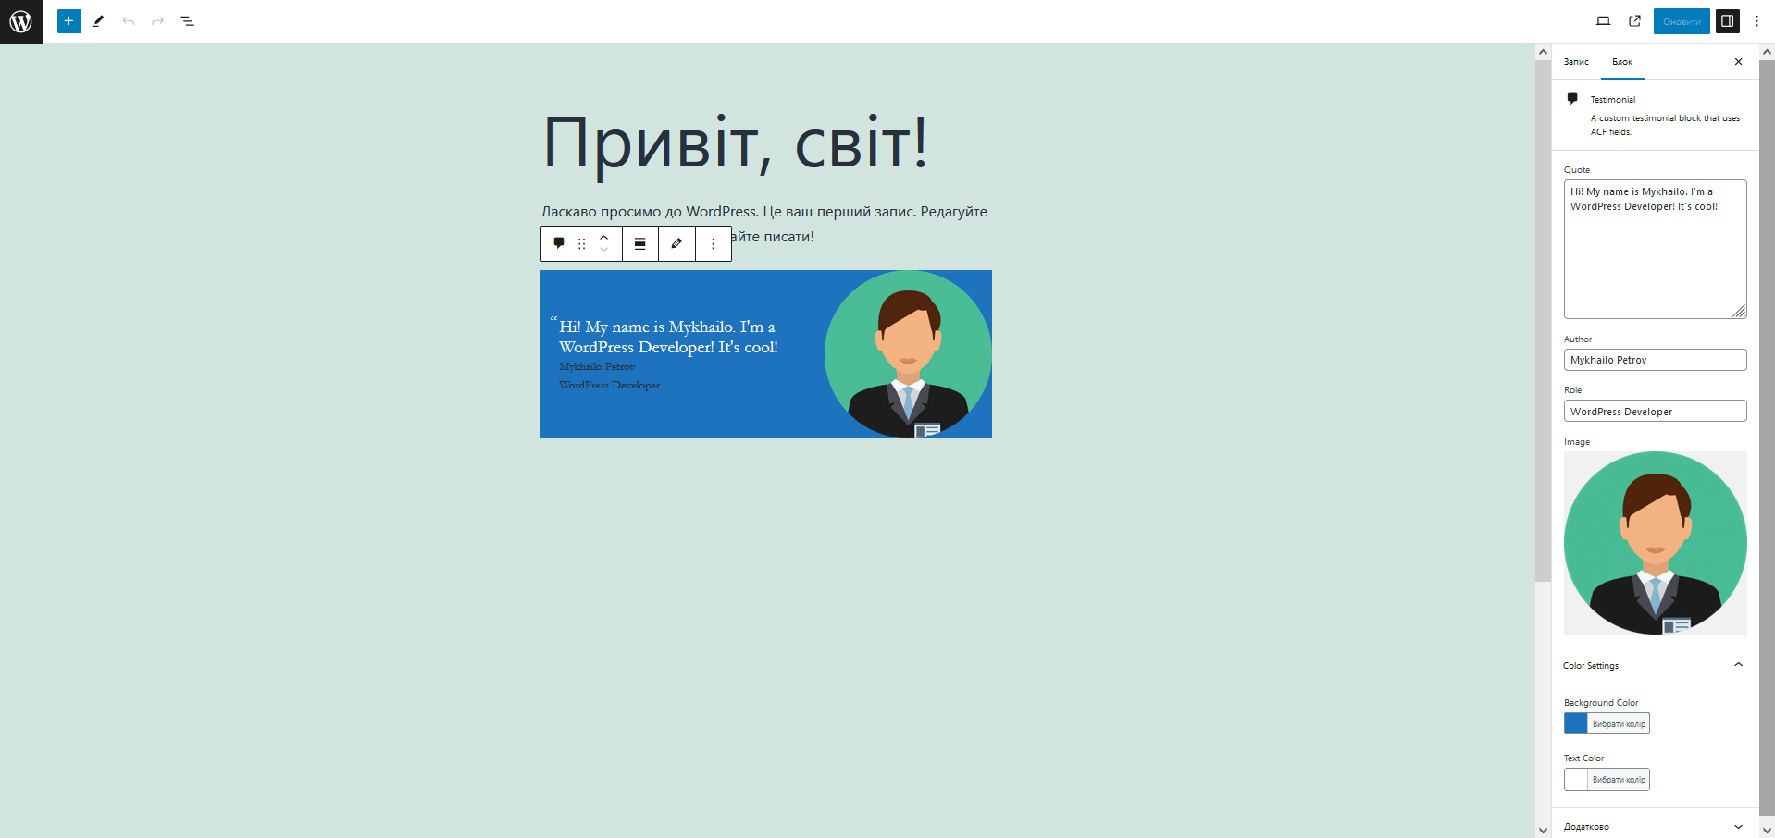Redo the last undone change
1775x838 pixels.
click(x=158, y=21)
